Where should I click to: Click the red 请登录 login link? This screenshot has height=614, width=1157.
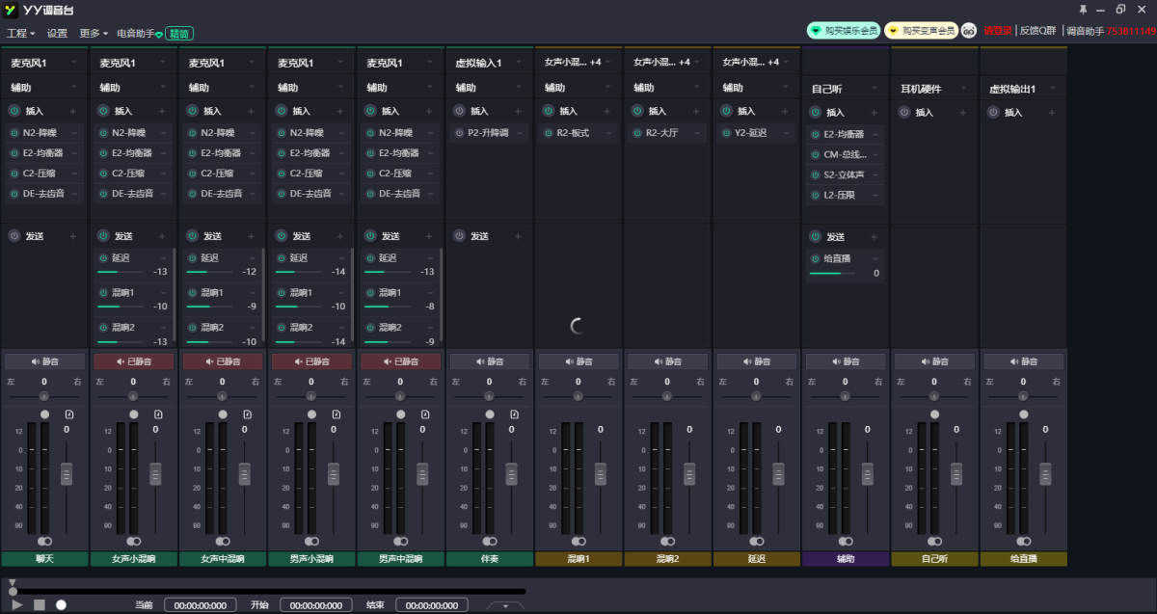pos(997,31)
